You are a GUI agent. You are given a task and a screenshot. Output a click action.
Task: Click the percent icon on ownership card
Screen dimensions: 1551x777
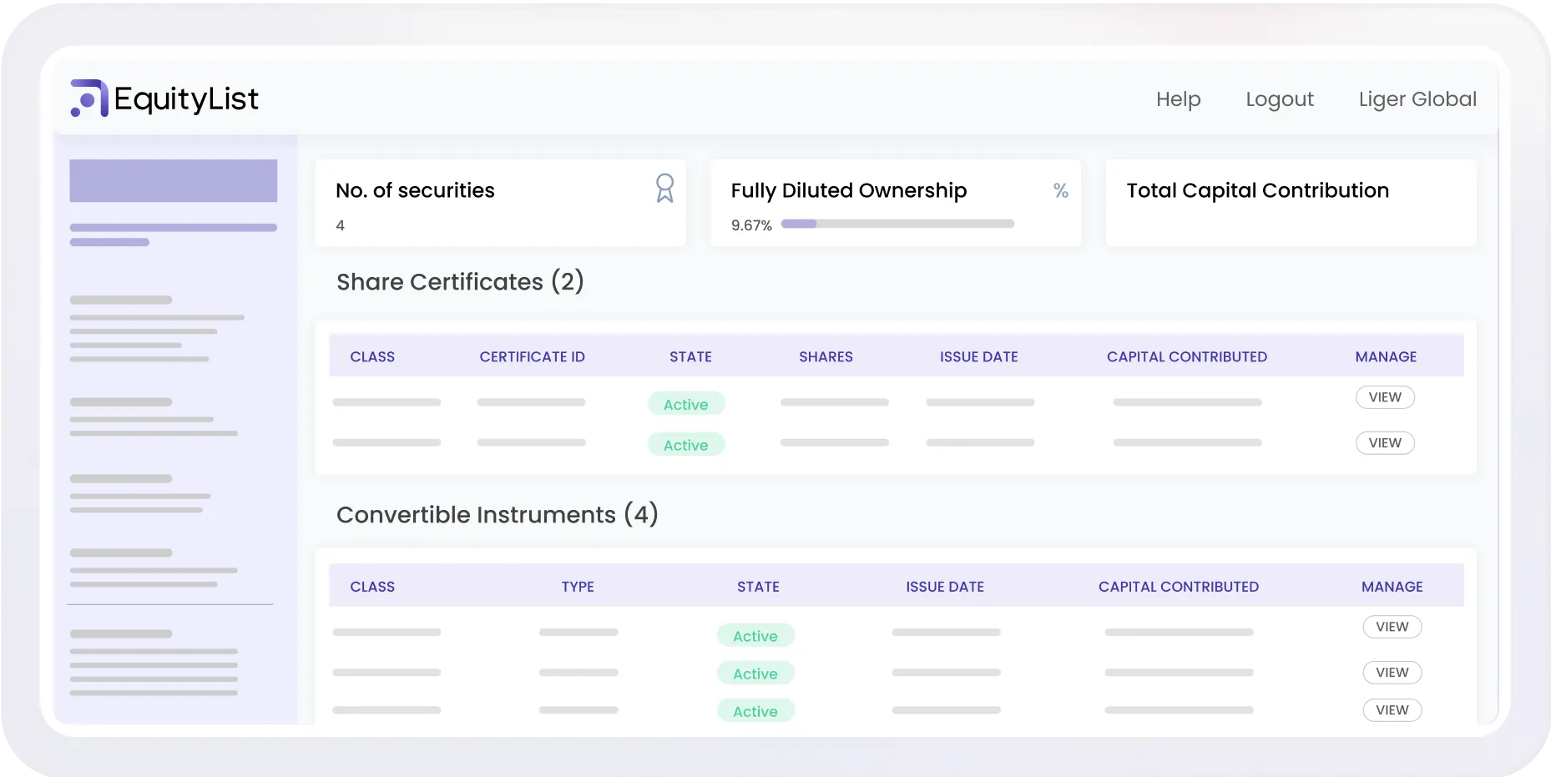tap(1060, 191)
